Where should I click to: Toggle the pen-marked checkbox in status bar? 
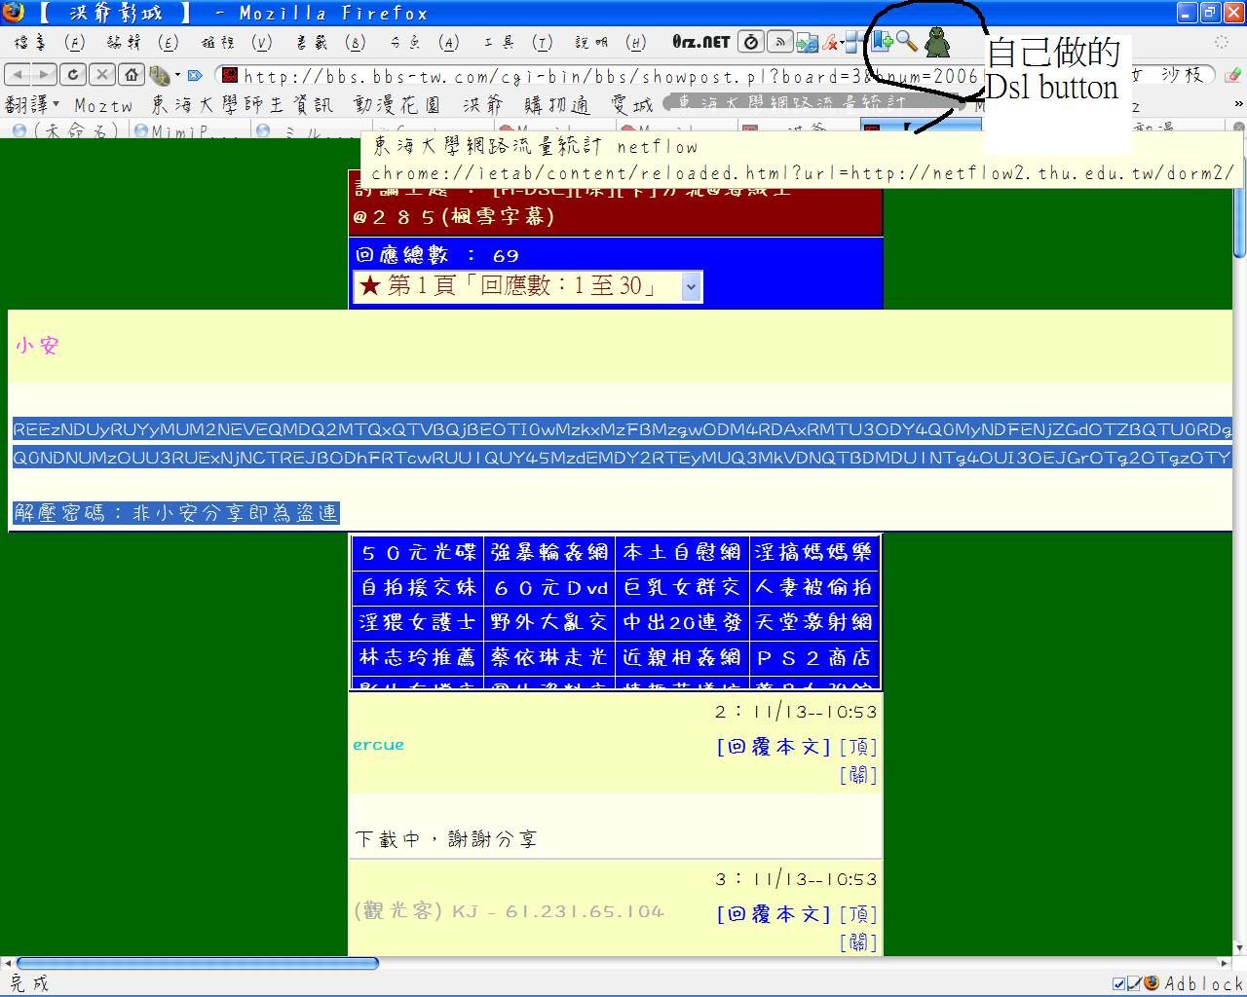(1134, 983)
